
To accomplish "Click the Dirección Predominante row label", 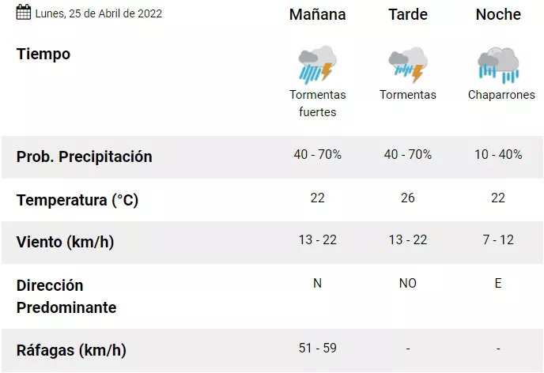I will point(66,296).
